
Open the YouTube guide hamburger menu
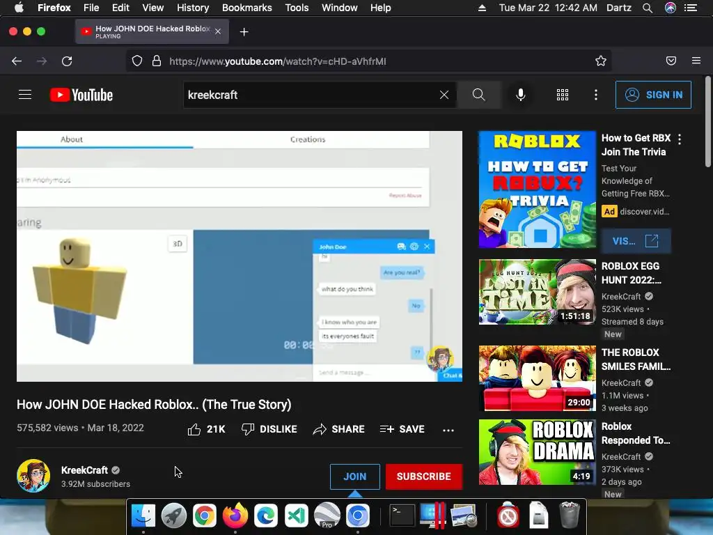click(x=25, y=95)
